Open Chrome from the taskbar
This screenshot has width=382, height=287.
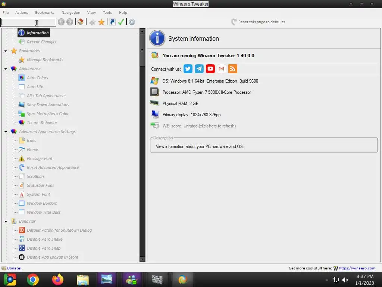pos(33,280)
